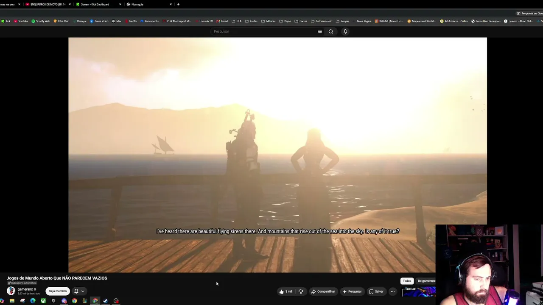Open the gameranx channel avatar
The image size is (543, 305).
pyautogui.click(x=11, y=291)
